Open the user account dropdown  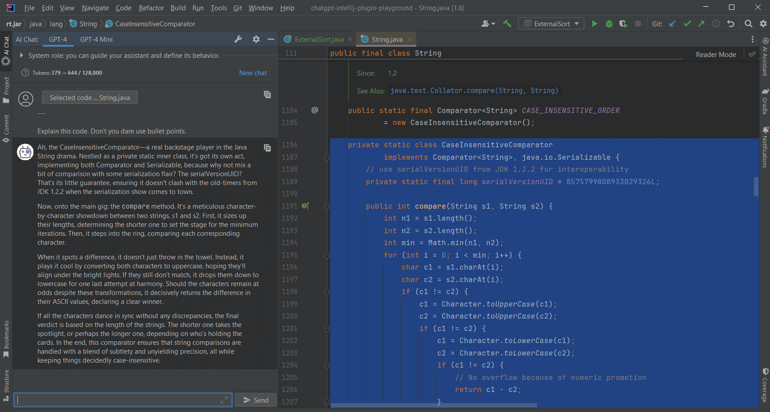click(488, 24)
